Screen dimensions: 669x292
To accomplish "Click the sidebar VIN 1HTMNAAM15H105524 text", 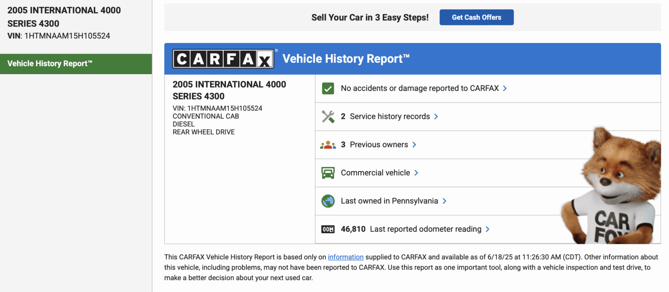I will tap(59, 36).
